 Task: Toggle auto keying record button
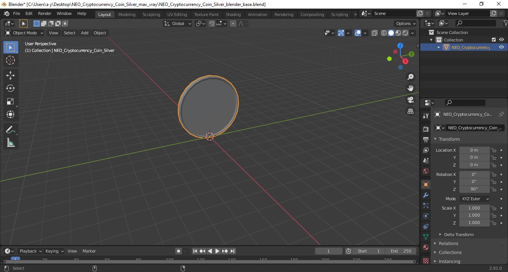tap(179, 251)
